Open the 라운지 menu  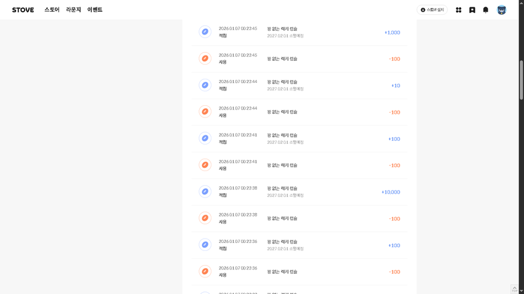click(x=73, y=10)
